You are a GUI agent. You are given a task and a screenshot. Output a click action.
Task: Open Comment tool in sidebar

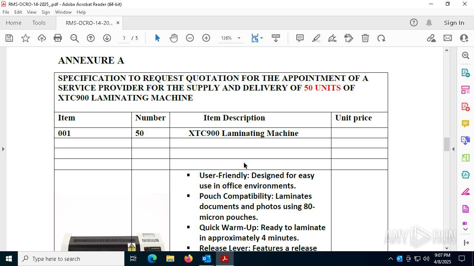tap(465, 123)
